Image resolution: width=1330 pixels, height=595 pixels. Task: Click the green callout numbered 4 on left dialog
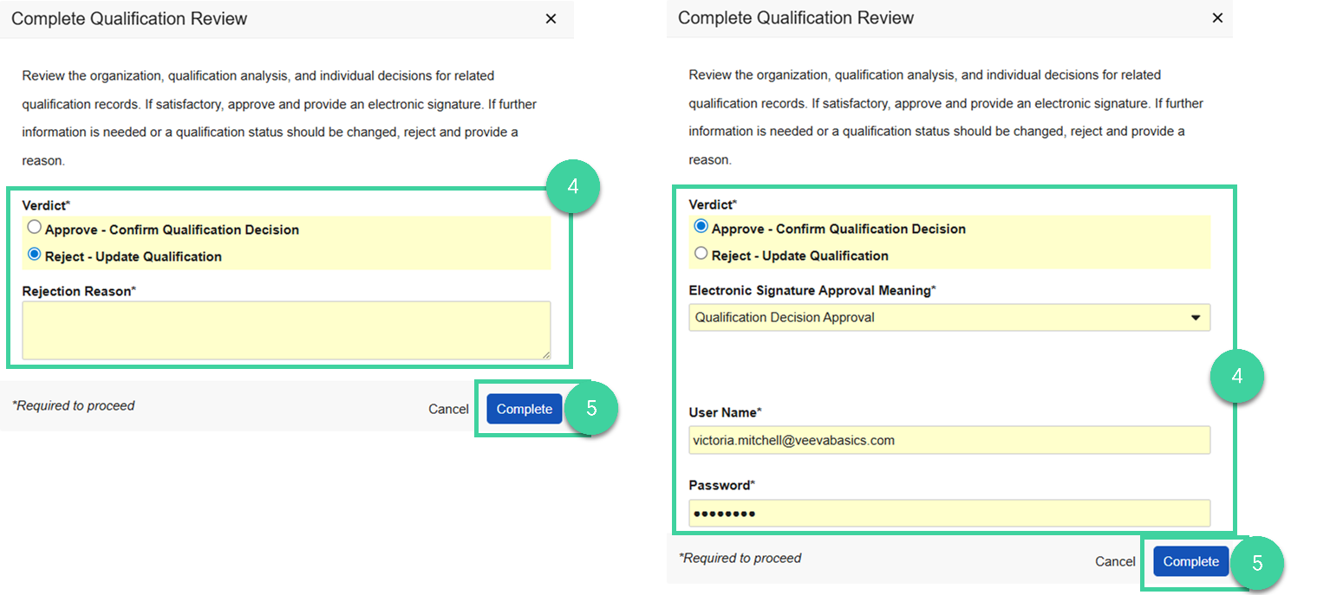click(x=571, y=187)
